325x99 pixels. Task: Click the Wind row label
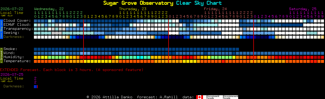click(9, 53)
